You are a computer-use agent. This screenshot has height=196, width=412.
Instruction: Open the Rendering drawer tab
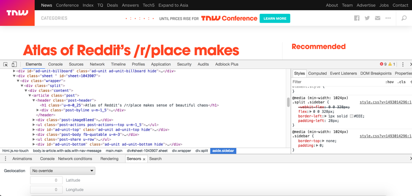pos(109,159)
